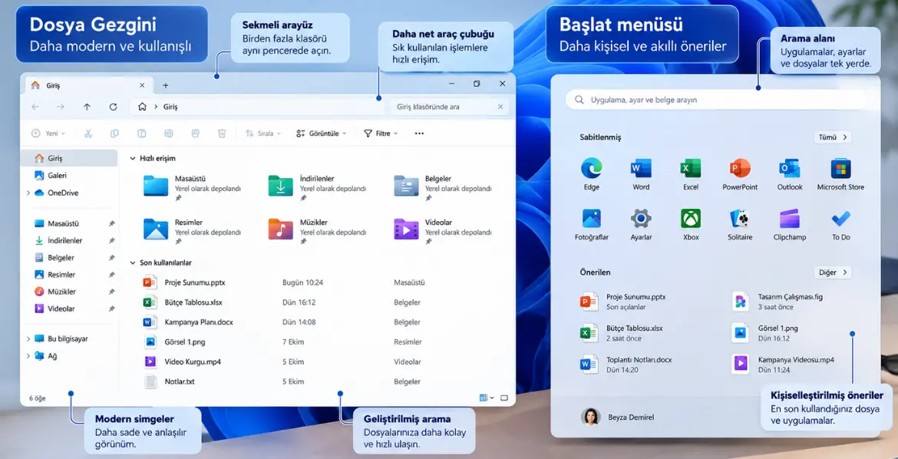Open Outlook in the Start menu
This screenshot has height=459, width=898.
[x=790, y=174]
